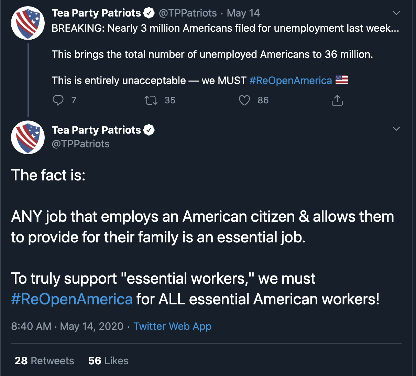Open the Twitter Web App source link
Screen dimensions: 416x376
[172, 326]
